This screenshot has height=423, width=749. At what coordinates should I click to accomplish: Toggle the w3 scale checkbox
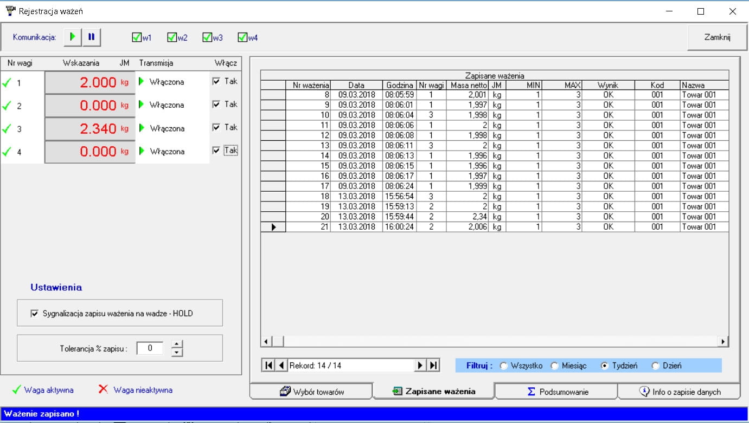207,37
